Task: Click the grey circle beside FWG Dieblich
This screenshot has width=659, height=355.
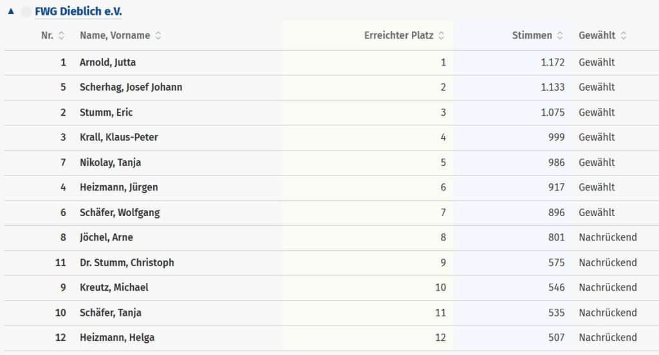Action: pos(26,12)
